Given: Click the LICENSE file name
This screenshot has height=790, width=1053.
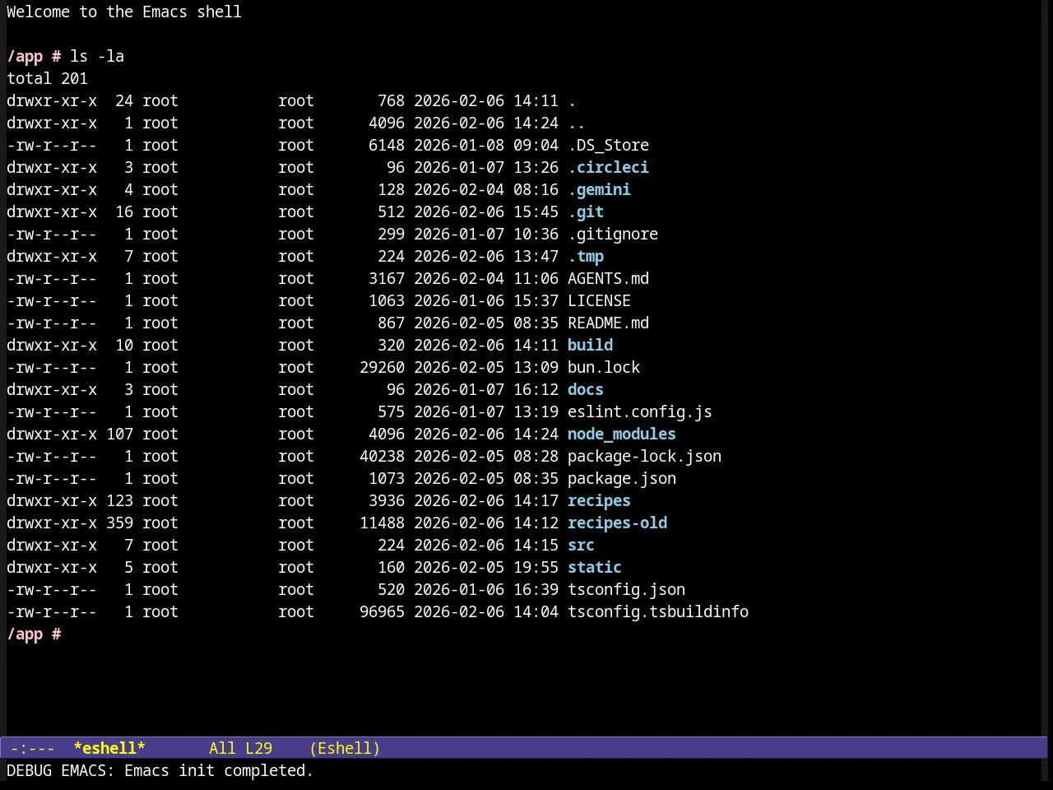Looking at the screenshot, I should tap(599, 300).
